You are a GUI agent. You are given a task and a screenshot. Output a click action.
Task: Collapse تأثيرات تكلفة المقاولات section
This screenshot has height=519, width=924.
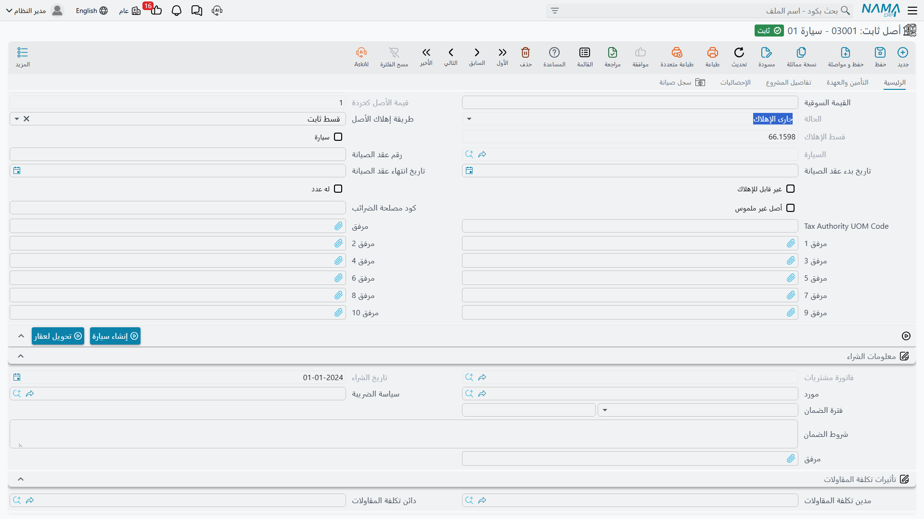(x=21, y=479)
